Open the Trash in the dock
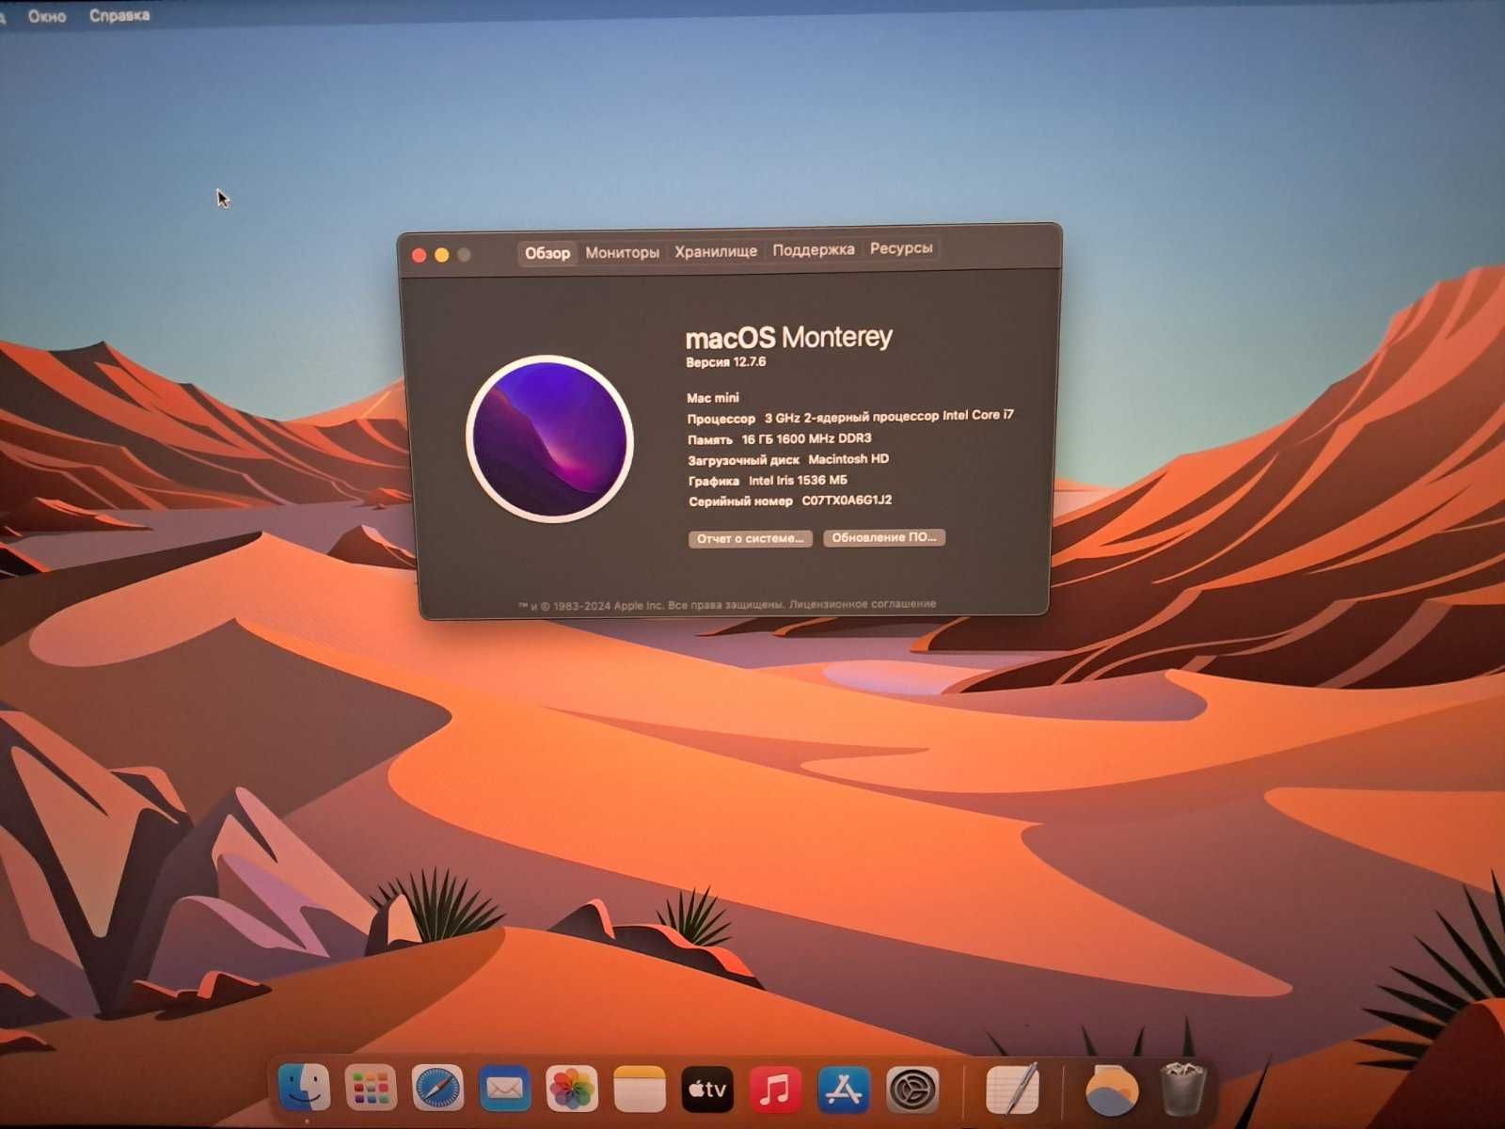This screenshot has width=1505, height=1129. [x=1183, y=1089]
